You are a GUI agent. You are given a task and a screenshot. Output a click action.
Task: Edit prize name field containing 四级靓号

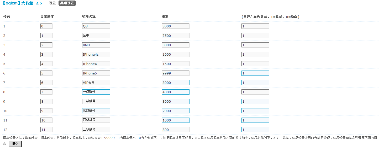[96, 120]
